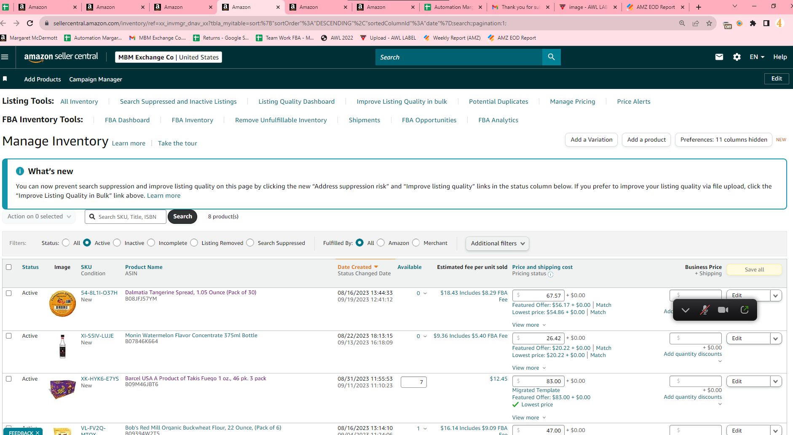Select Fulfilled By Amazon radio button

381,243
